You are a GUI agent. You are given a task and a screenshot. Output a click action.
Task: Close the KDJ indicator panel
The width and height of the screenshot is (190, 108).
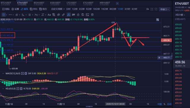21,89
